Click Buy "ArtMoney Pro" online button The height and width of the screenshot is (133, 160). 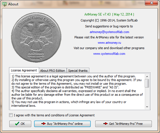pyautogui.click(x=62, y=124)
